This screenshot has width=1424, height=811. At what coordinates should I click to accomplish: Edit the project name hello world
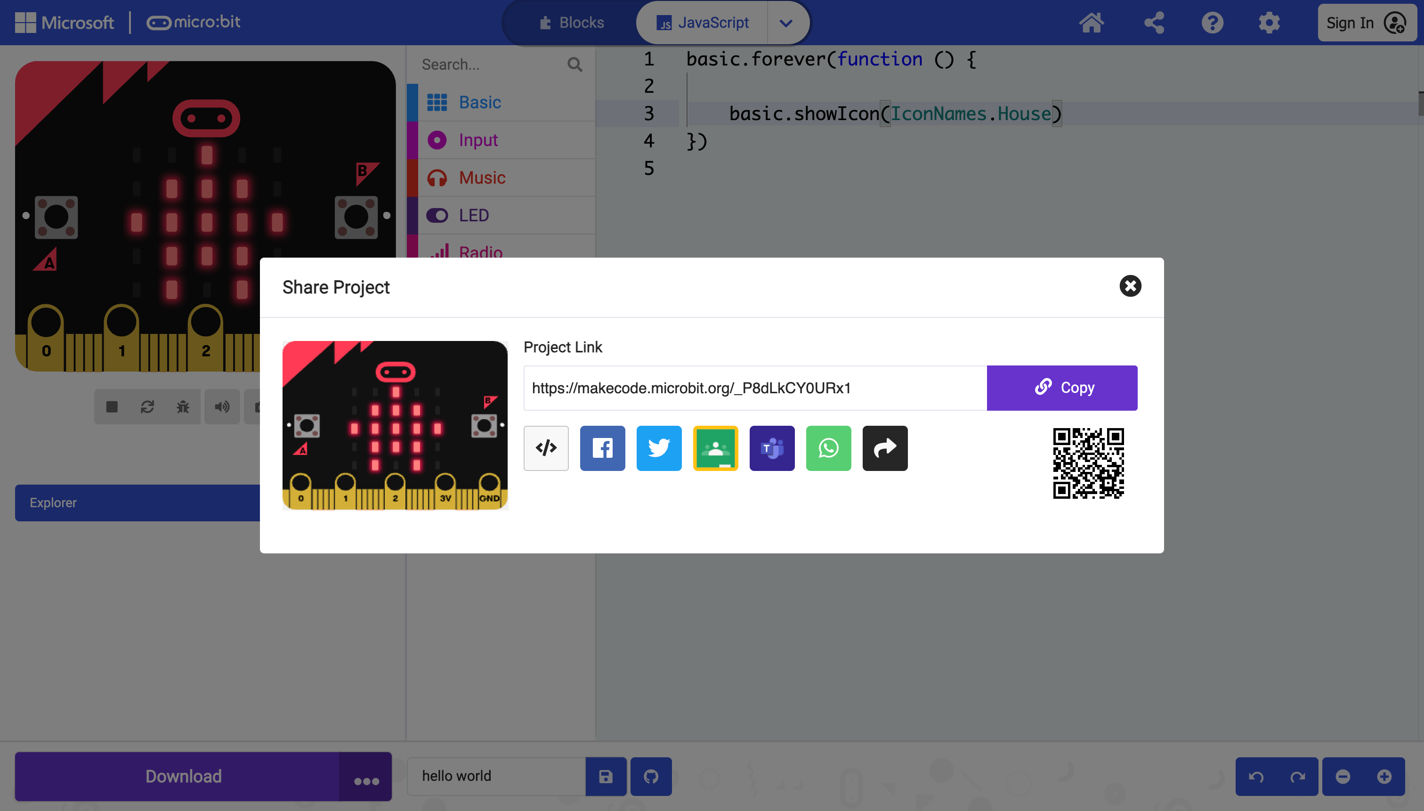[x=496, y=776]
